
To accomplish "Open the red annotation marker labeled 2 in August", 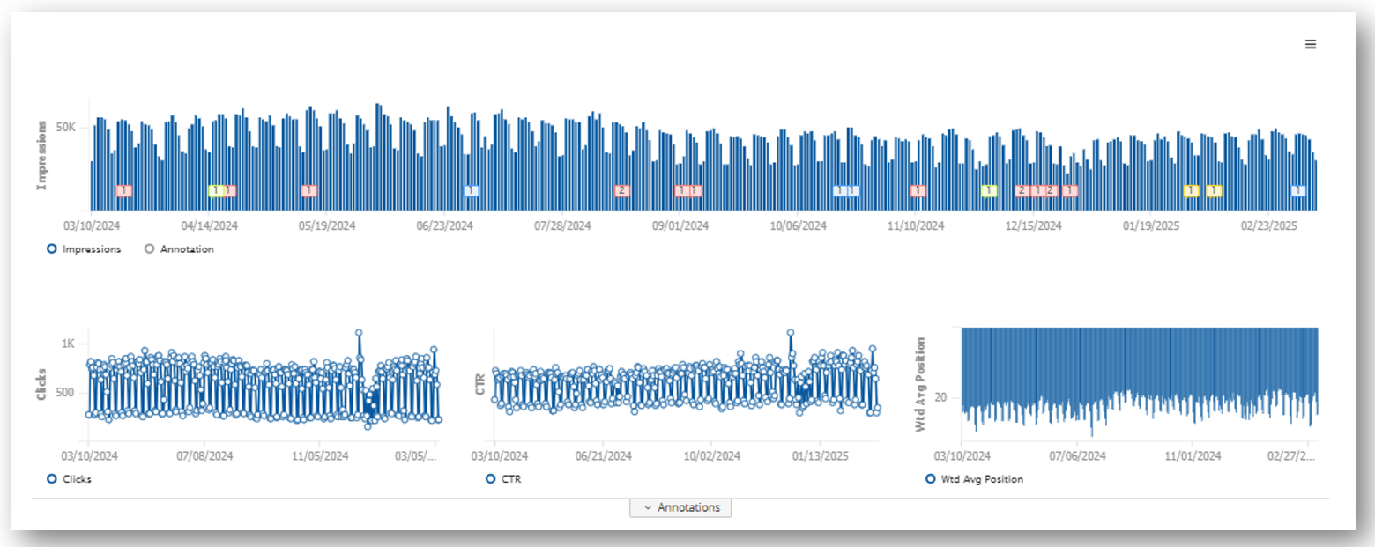I will [x=621, y=190].
